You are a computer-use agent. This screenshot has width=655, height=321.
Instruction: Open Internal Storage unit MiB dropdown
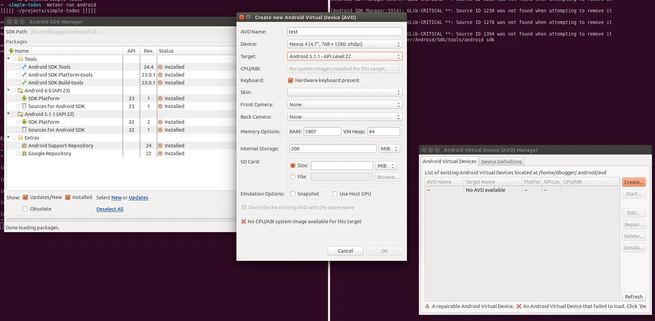click(389, 149)
